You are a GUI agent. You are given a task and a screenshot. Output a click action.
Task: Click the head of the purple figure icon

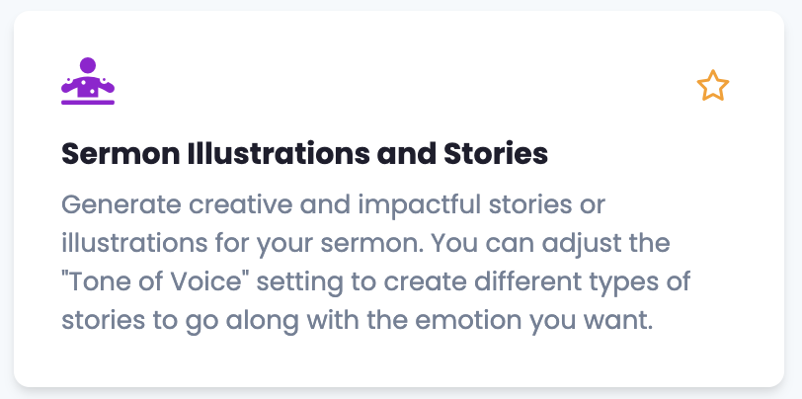coord(88,65)
